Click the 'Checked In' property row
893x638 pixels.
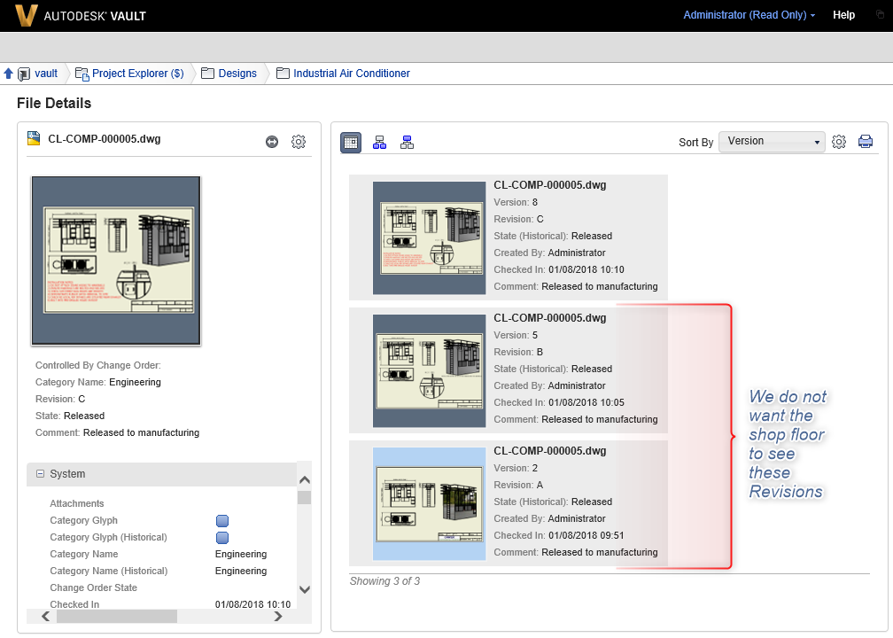(170, 604)
